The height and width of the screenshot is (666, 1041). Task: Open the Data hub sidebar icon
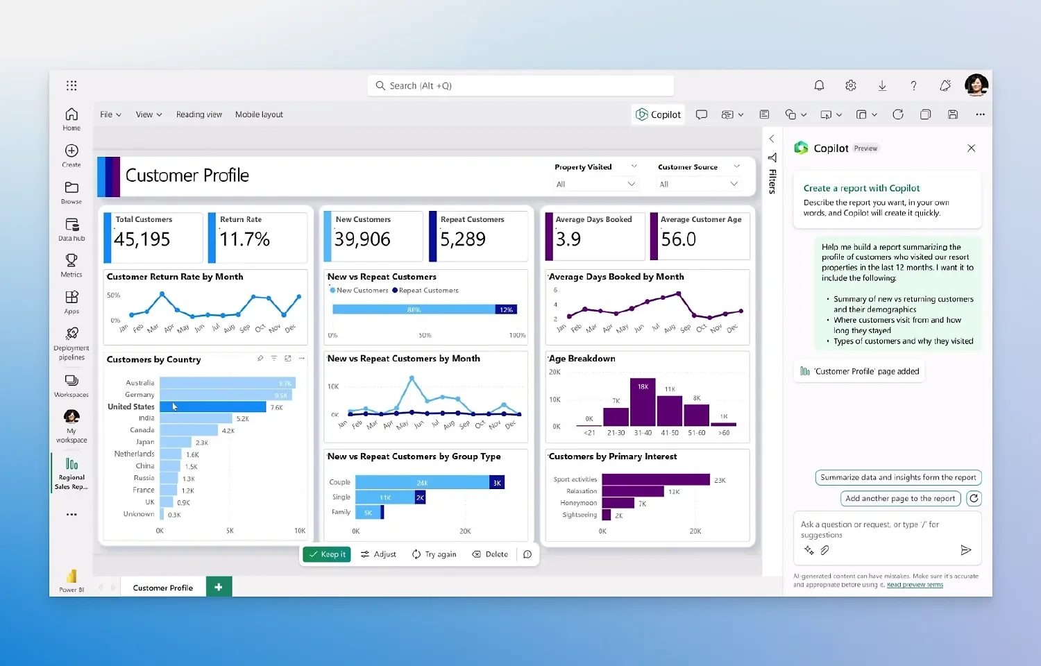(71, 228)
